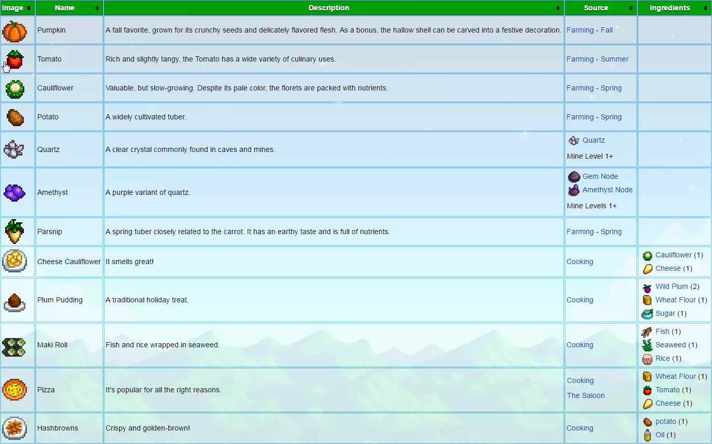This screenshot has height=444, width=712.
Task: Click the text 'Mine Level 1+' in Quartz row
Action: click(590, 157)
